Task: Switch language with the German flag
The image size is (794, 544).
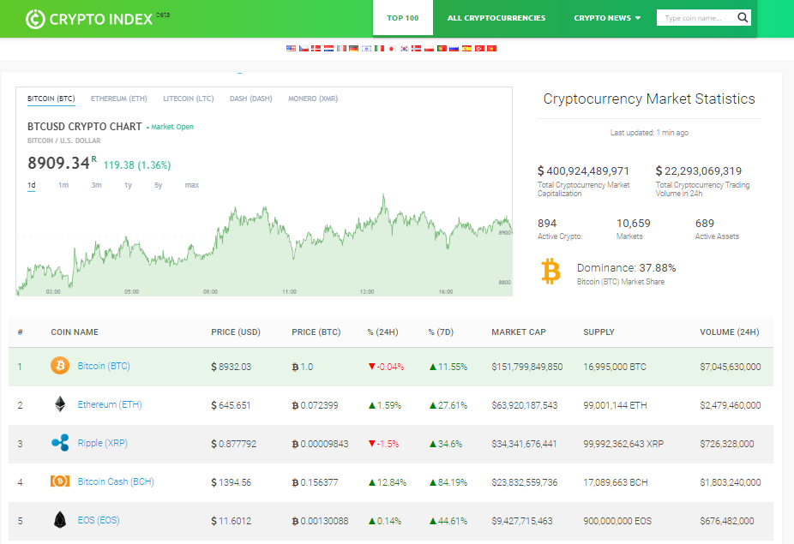Action: (353, 49)
